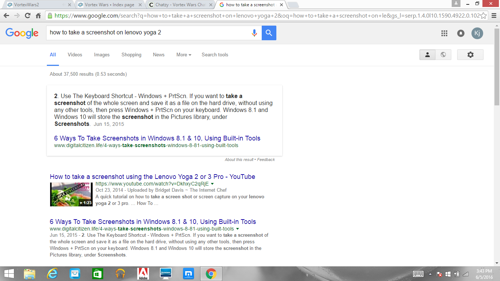
Task: Open the Kj account avatar
Action: tap(477, 33)
